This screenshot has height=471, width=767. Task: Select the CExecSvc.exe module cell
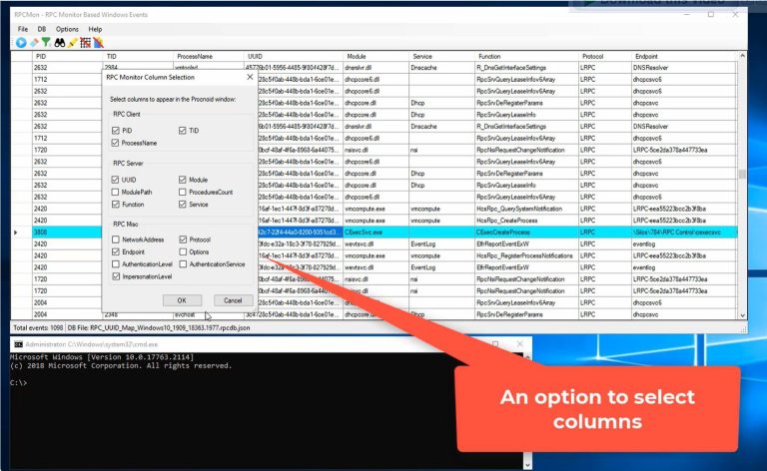pyautogui.click(x=376, y=233)
